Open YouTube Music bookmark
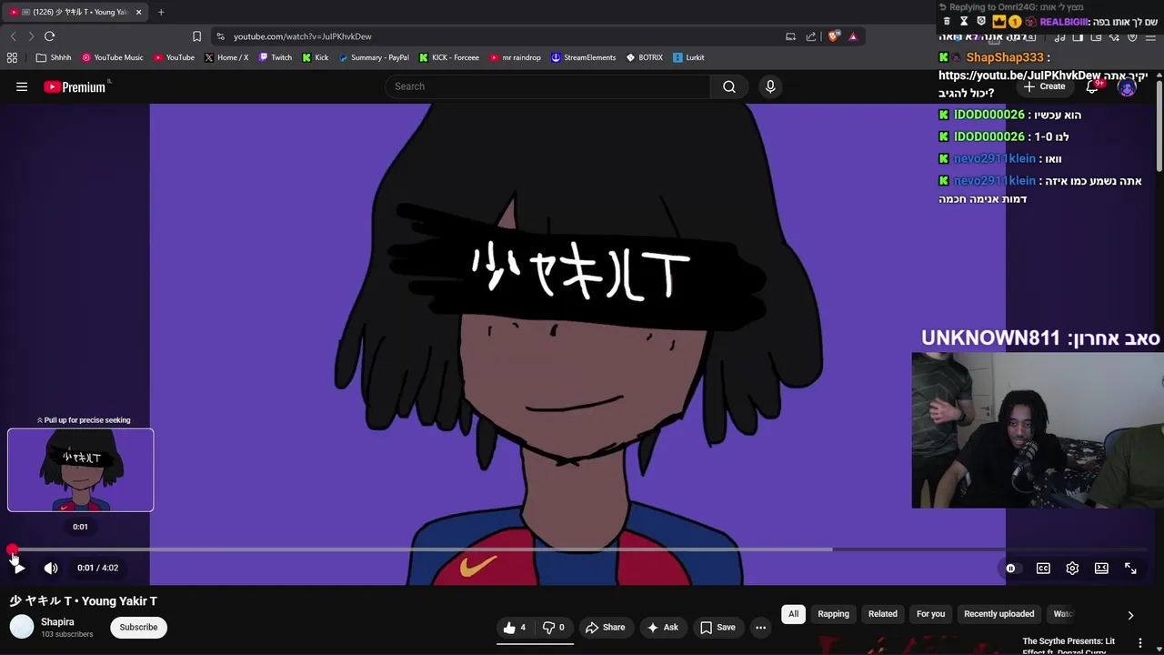The image size is (1164, 655). (113, 57)
